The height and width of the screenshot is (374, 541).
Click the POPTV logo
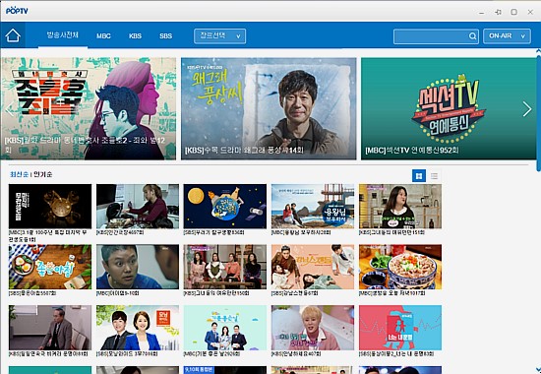[17, 11]
